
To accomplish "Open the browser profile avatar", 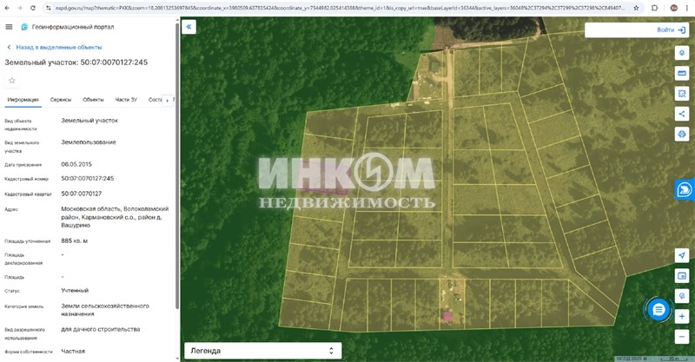I will [x=674, y=8].
